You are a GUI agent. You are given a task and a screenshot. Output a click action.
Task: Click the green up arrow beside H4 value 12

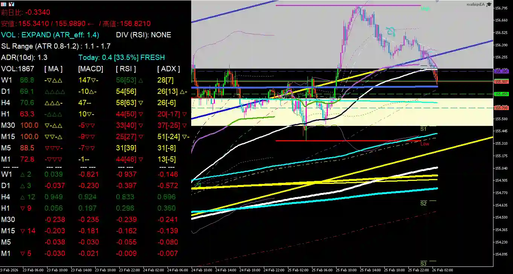point(22,197)
